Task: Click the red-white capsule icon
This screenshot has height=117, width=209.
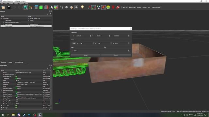Action: pyautogui.click(x=118, y=7)
